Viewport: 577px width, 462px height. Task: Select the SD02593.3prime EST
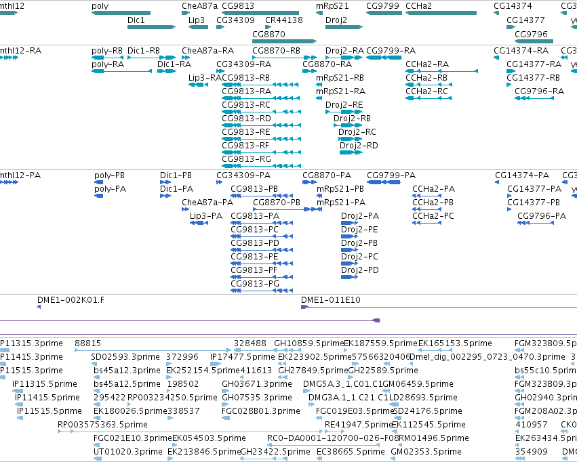click(x=94, y=364)
